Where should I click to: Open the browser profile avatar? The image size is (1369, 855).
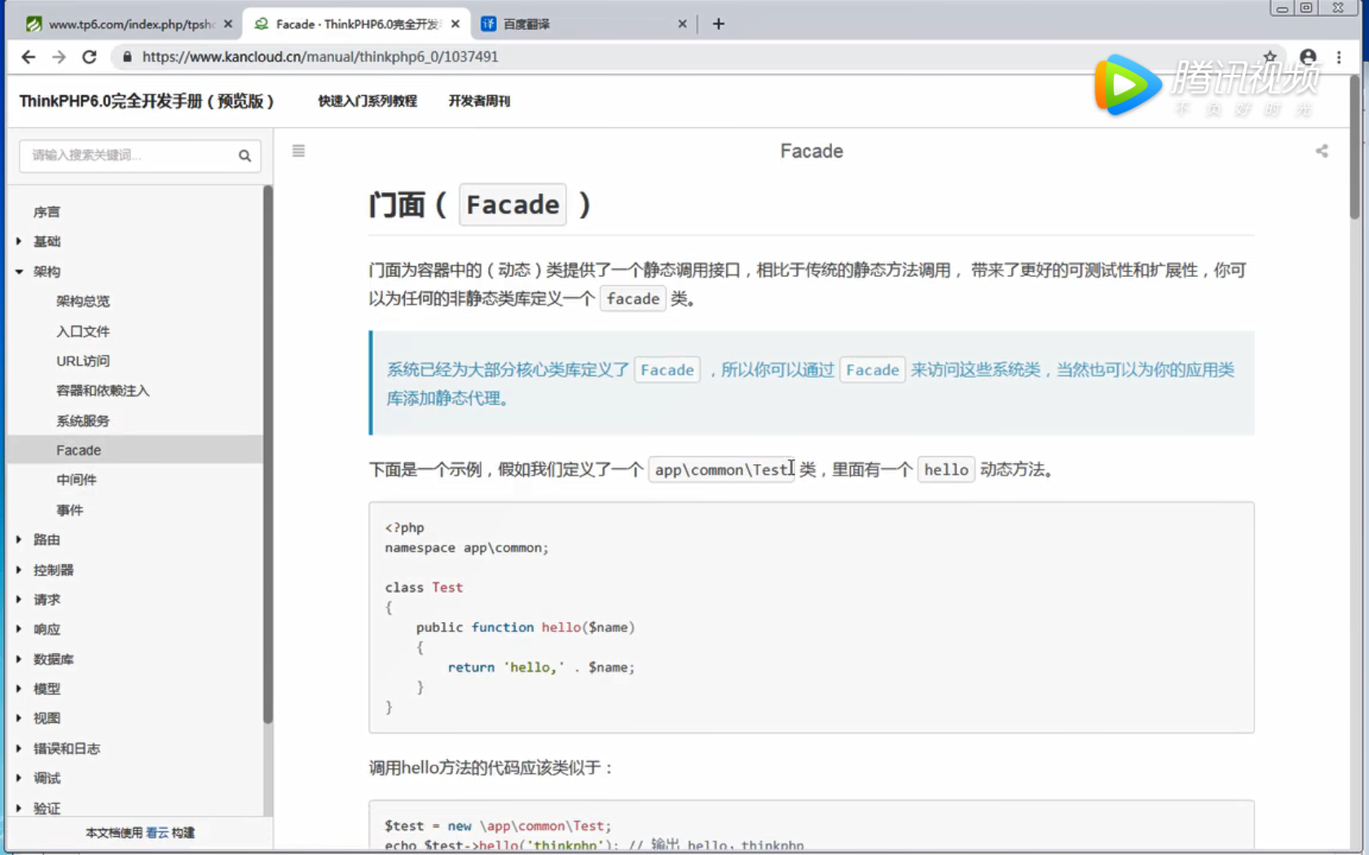tap(1308, 57)
